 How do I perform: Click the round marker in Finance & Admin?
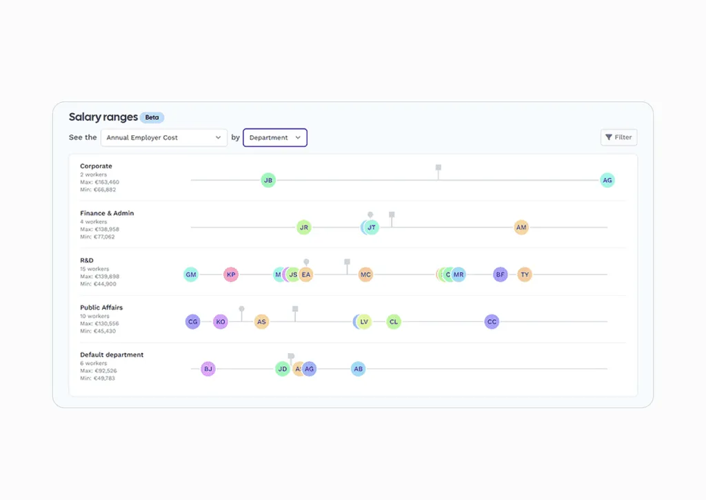(370, 214)
